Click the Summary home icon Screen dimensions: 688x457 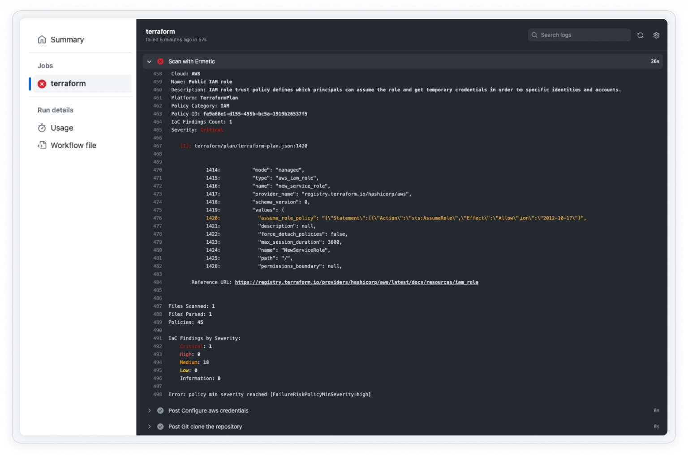click(42, 39)
